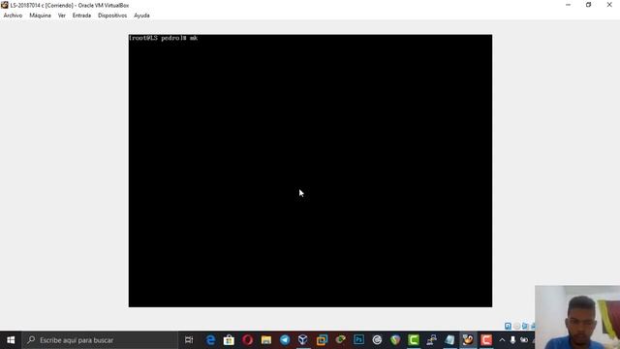Screen dimensions: 620x349
Task: Show hidden system tray icons
Action: point(502,340)
